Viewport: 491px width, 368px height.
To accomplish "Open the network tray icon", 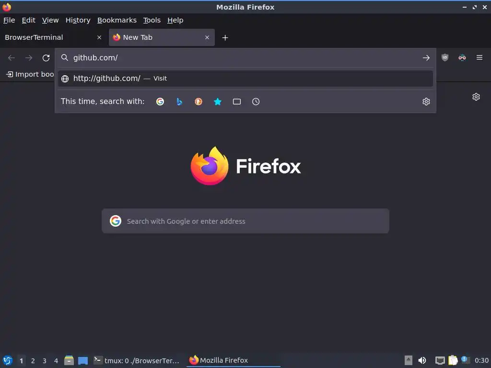I will pyautogui.click(x=440, y=360).
